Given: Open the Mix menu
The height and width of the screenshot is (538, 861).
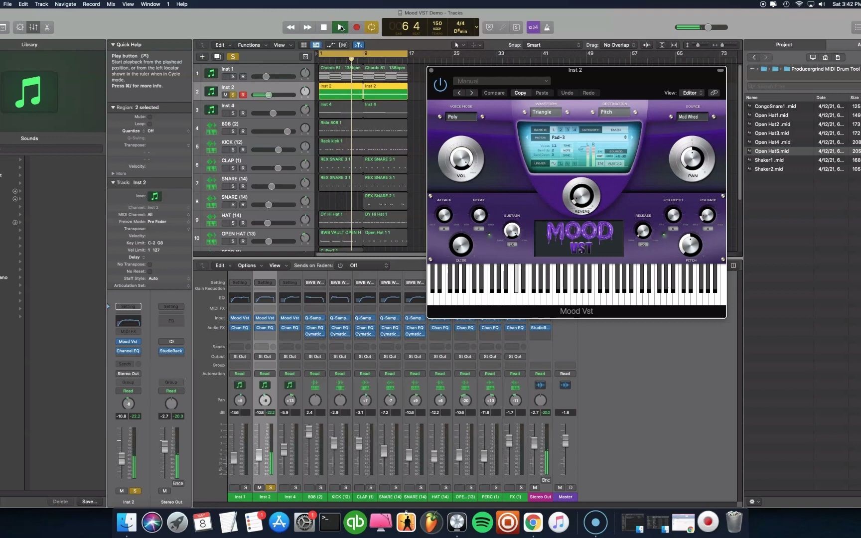Looking at the screenshot, I should 111,4.
